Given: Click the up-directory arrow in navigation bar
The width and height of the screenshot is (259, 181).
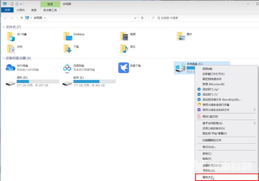Looking at the screenshot, I should click(22, 17).
